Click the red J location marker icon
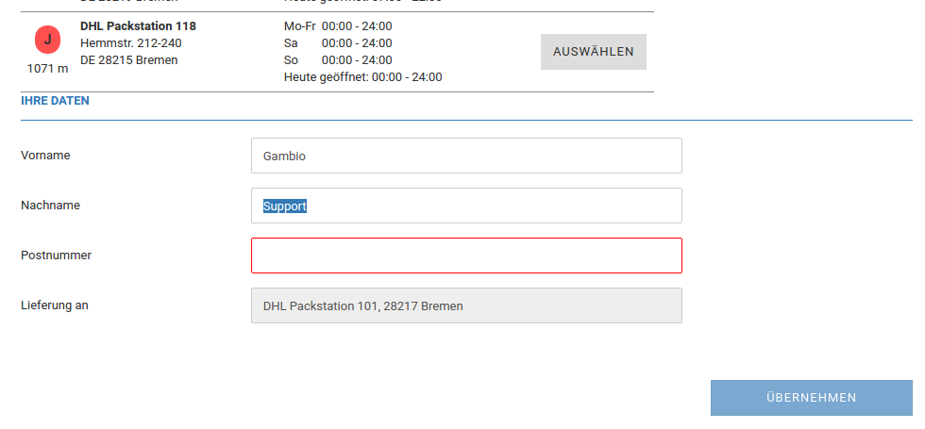This screenshot has width=925, height=429. (48, 40)
